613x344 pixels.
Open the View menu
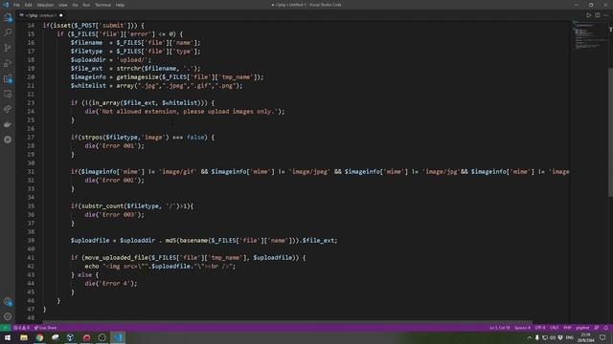62,5
